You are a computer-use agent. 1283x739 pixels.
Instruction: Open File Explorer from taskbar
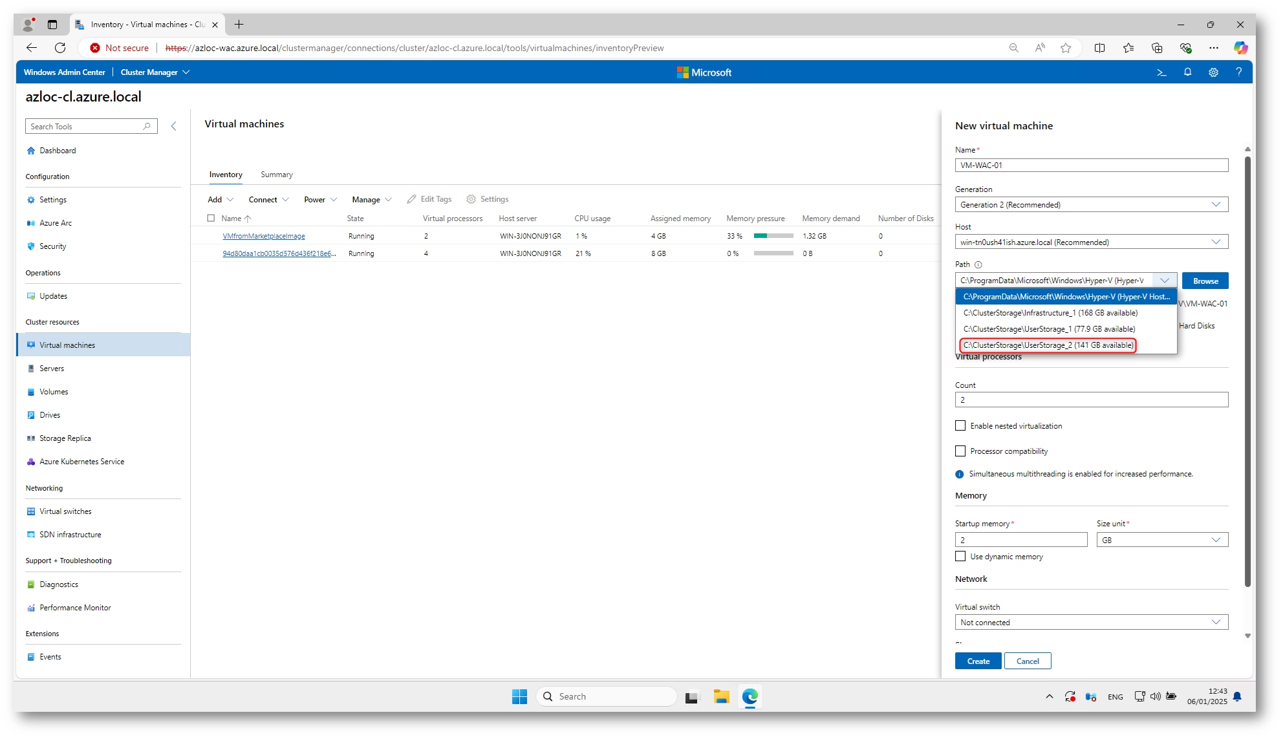(721, 696)
